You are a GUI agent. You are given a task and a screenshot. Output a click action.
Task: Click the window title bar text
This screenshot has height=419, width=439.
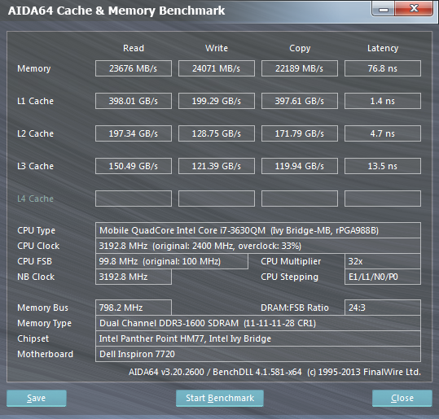coord(116,11)
